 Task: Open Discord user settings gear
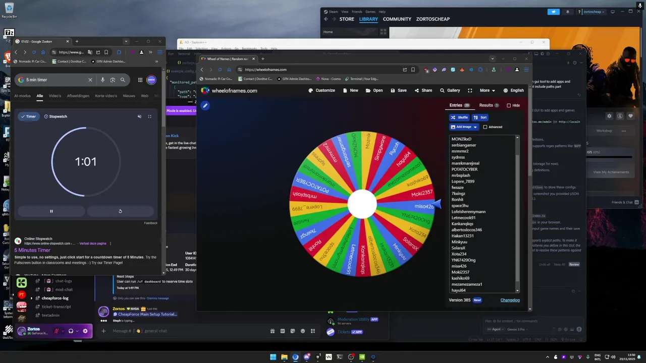85,331
